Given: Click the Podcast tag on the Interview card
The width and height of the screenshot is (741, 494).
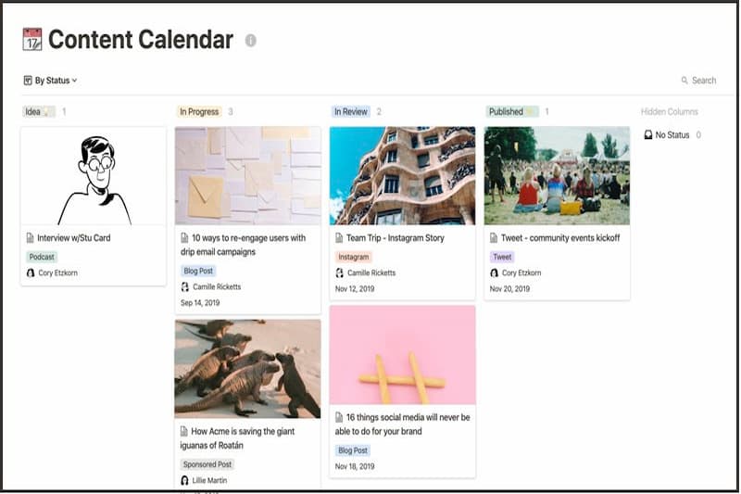Looking at the screenshot, I should [x=42, y=257].
